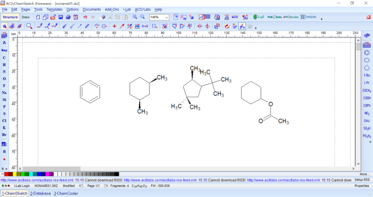The width and height of the screenshot is (373, 197).
Task: Click the Setup RSS button
Action: point(362,180)
